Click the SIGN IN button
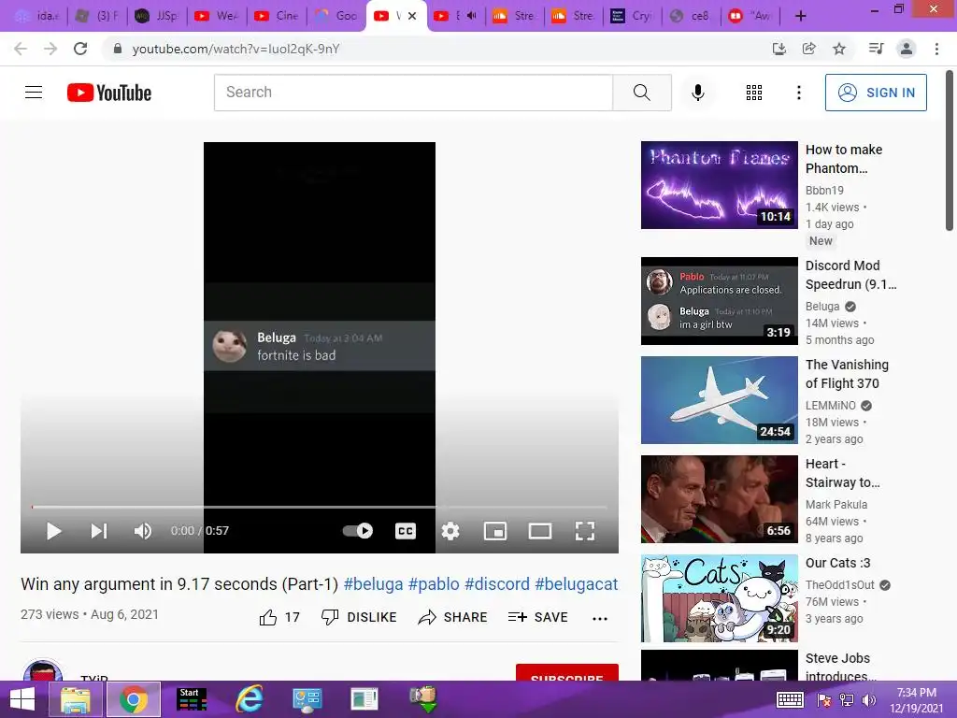 point(875,93)
